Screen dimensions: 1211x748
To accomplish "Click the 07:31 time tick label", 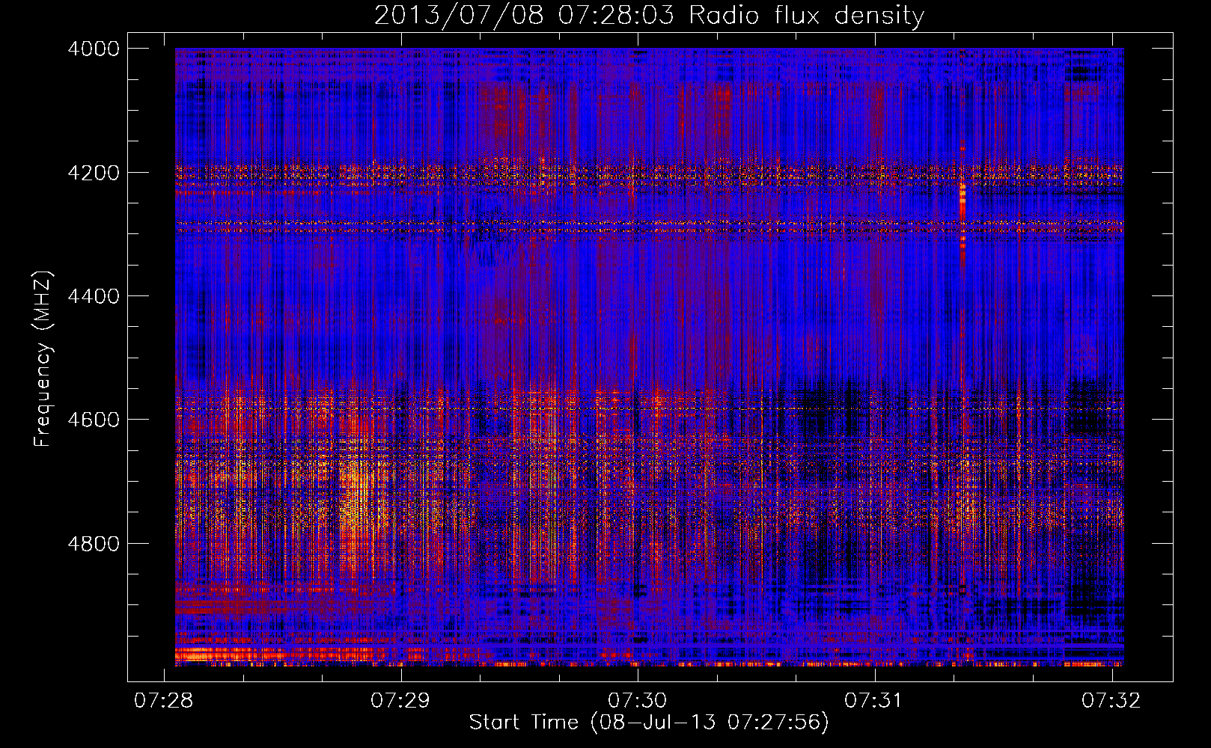I will (x=874, y=700).
